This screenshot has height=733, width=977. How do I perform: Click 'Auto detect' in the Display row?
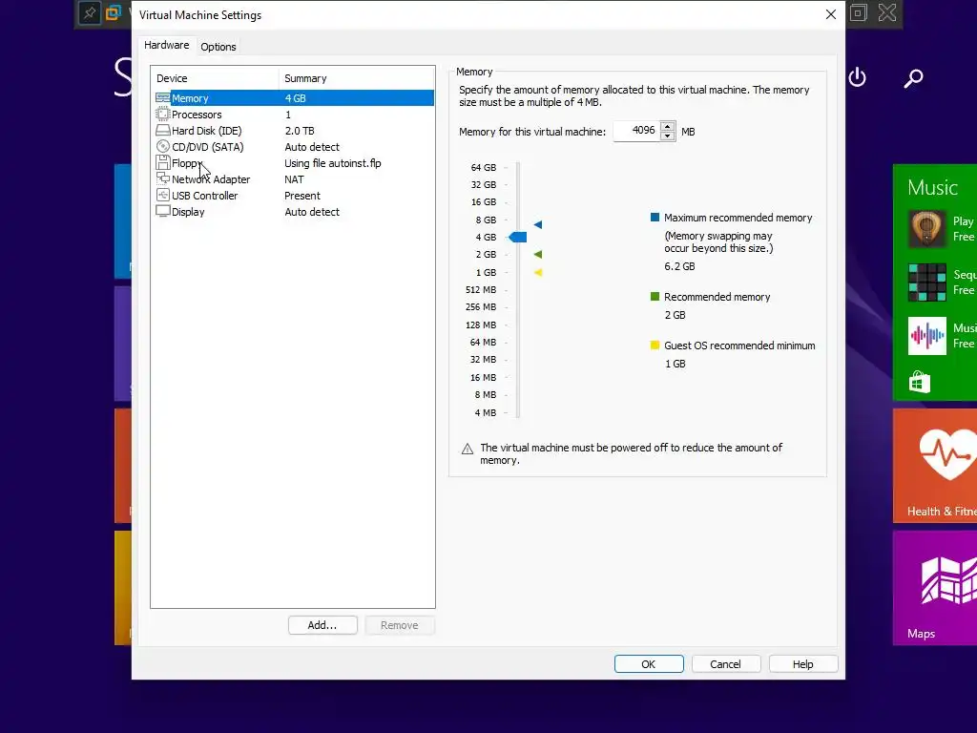click(x=312, y=212)
